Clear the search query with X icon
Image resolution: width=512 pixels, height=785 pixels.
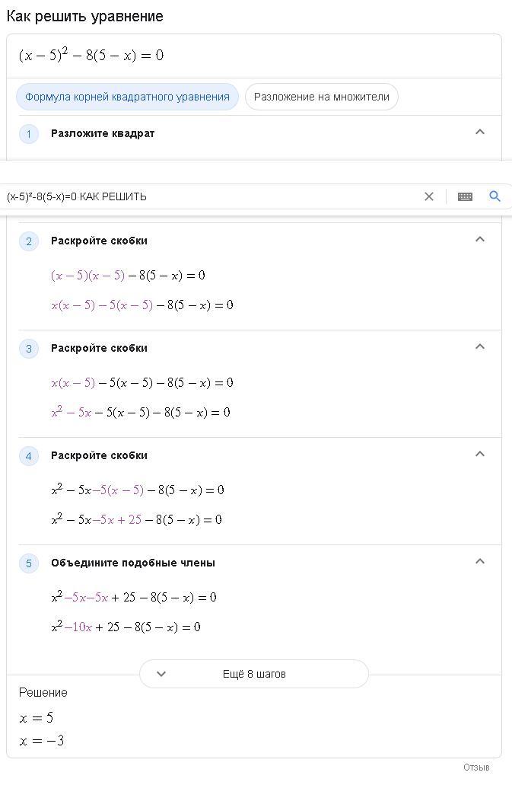click(429, 196)
